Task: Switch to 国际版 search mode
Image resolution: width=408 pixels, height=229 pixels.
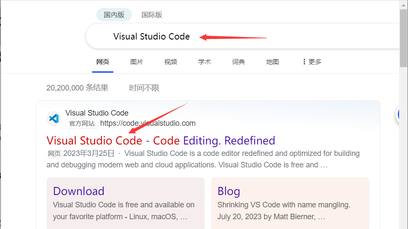Action: point(152,15)
